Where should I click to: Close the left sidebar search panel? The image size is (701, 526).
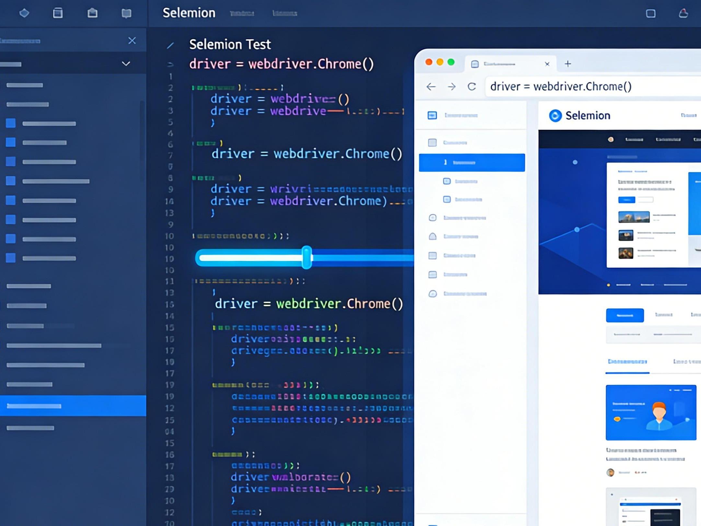132,41
